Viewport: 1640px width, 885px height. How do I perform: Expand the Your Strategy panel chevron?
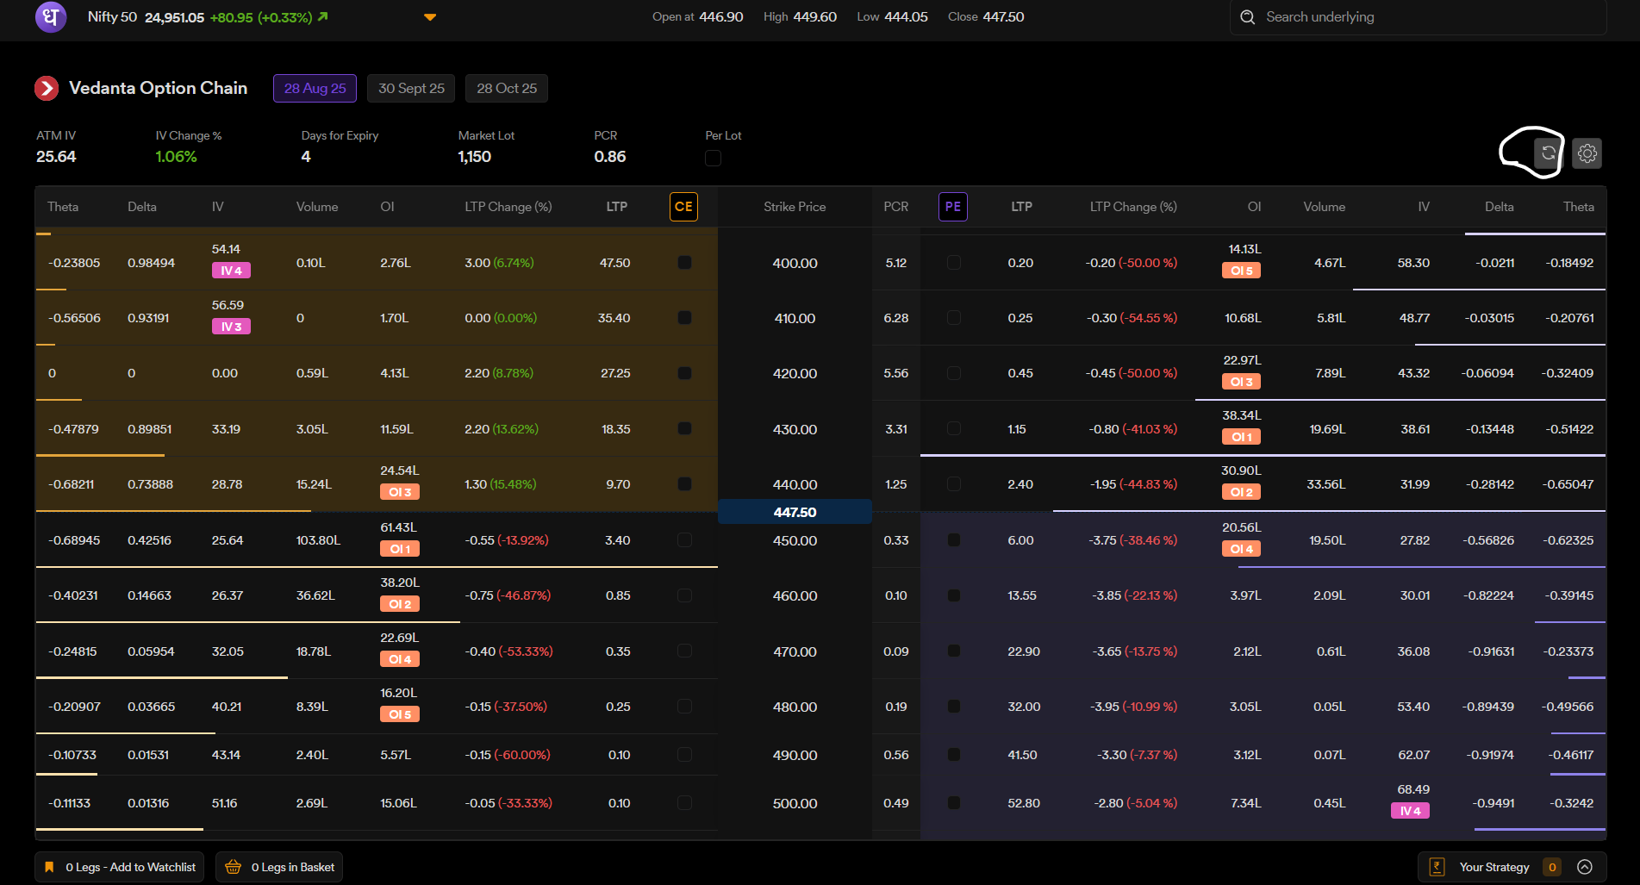(1584, 867)
